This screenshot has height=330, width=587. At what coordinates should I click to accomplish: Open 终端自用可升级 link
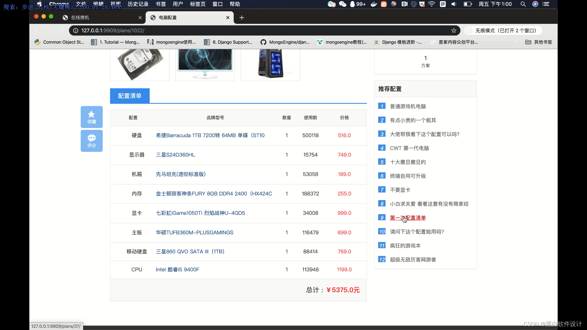point(408,176)
